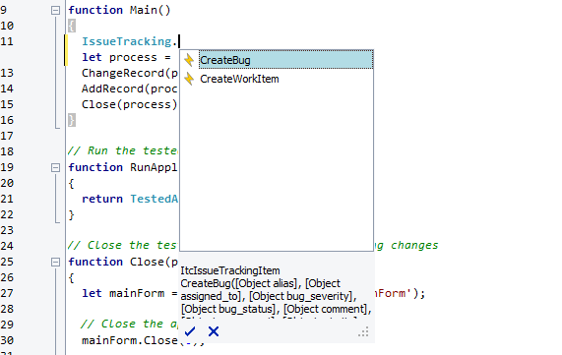Dismiss the popup using the blue X icon
562x355 pixels.
coord(214,331)
